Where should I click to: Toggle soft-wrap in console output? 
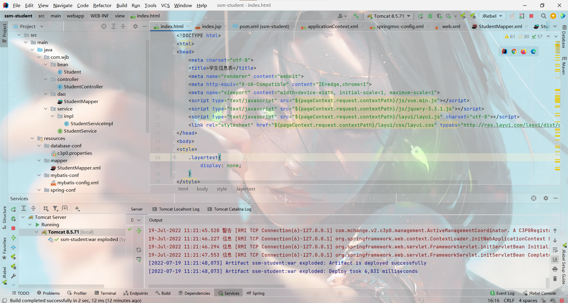pos(555,250)
